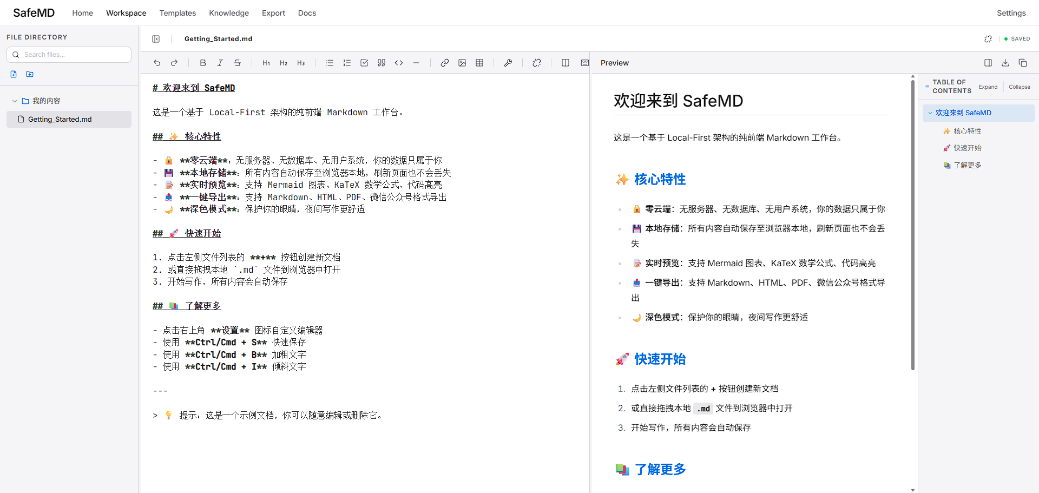Toggle the preview side panel layout

click(x=988, y=63)
